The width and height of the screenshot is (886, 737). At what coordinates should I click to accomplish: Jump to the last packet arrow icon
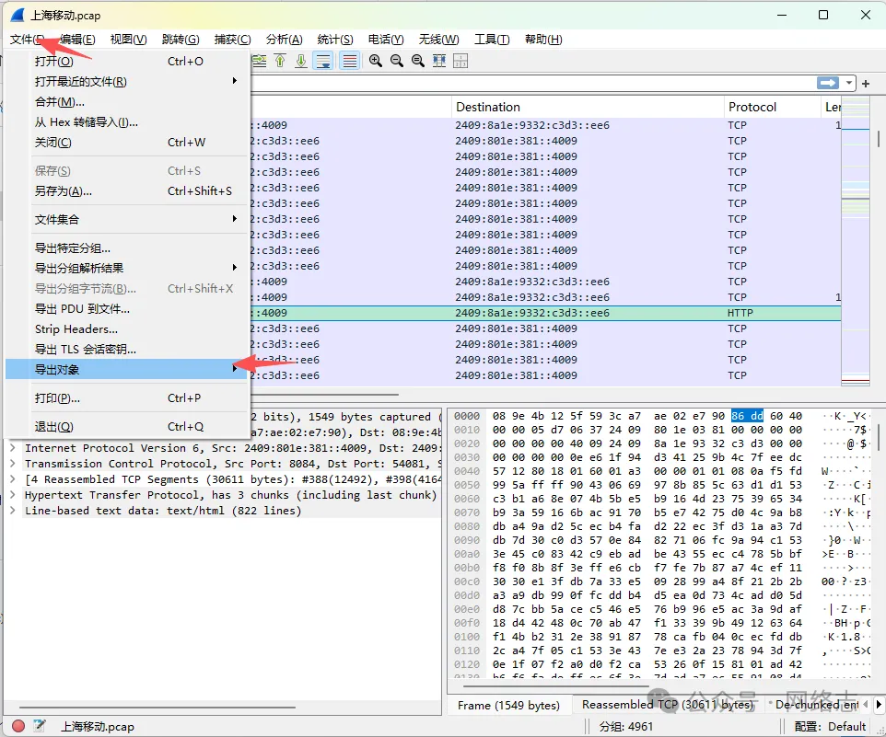pos(301,61)
